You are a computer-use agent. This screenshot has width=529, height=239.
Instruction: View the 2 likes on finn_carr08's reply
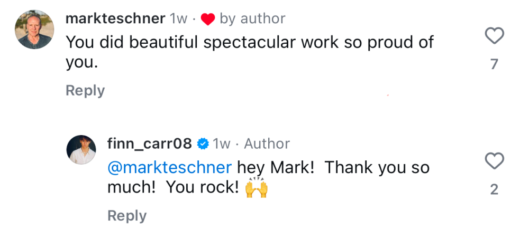tap(494, 189)
